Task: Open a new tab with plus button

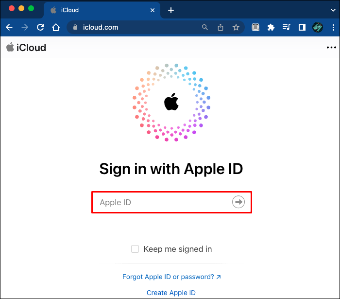Action: pyautogui.click(x=171, y=10)
